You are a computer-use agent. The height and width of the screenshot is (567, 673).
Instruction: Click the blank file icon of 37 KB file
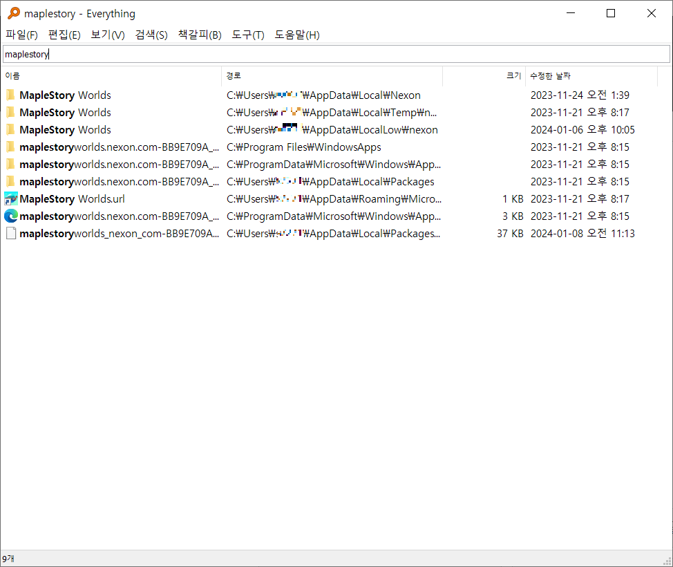tap(11, 233)
